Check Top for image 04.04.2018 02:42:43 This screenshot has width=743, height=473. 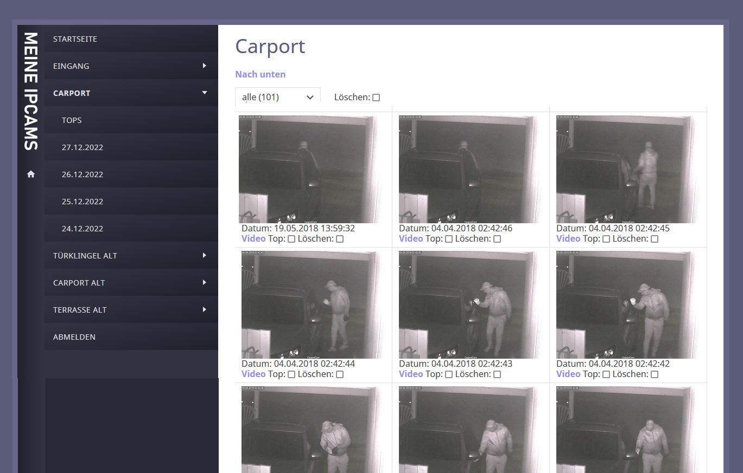click(449, 374)
